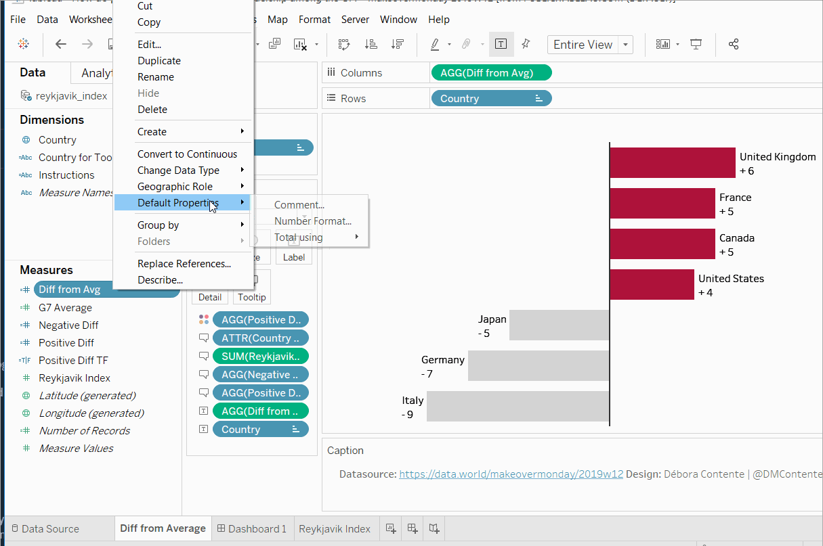Click the Show Me chart icon
The image size is (823, 546).
point(663,45)
